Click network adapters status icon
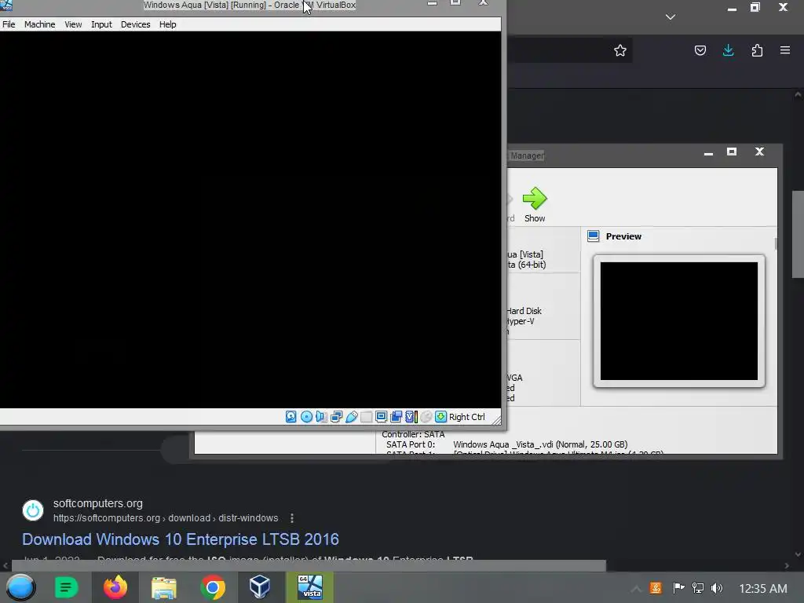Viewport: 804px width, 603px height. [336, 417]
